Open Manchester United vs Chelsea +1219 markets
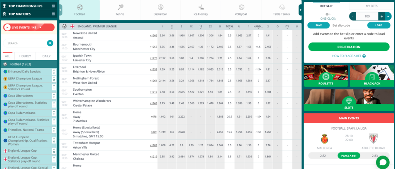Screen dimensions: 395x169 pyautogui.click(x=154, y=157)
